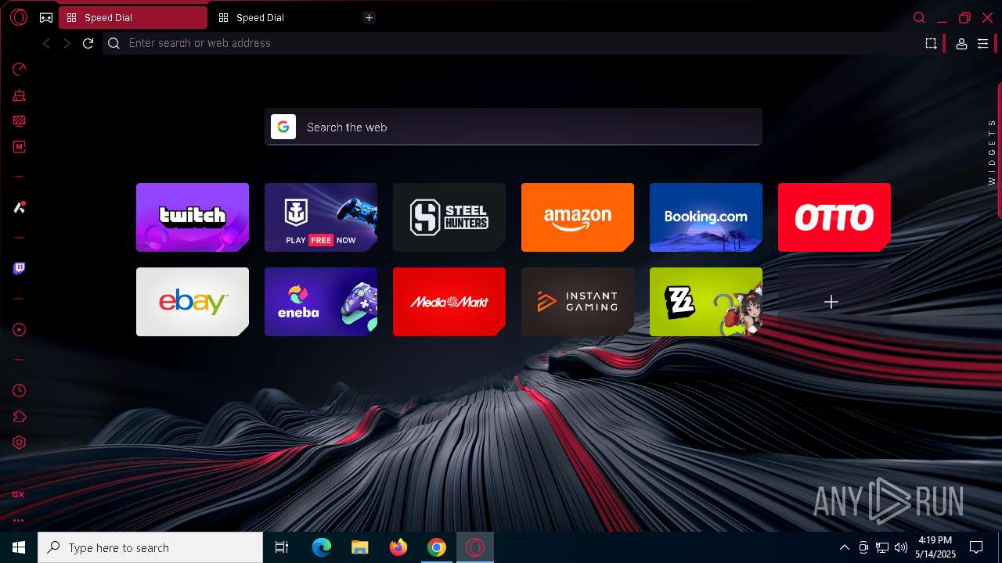Open the Easy Setup sliders icon

pos(983,45)
